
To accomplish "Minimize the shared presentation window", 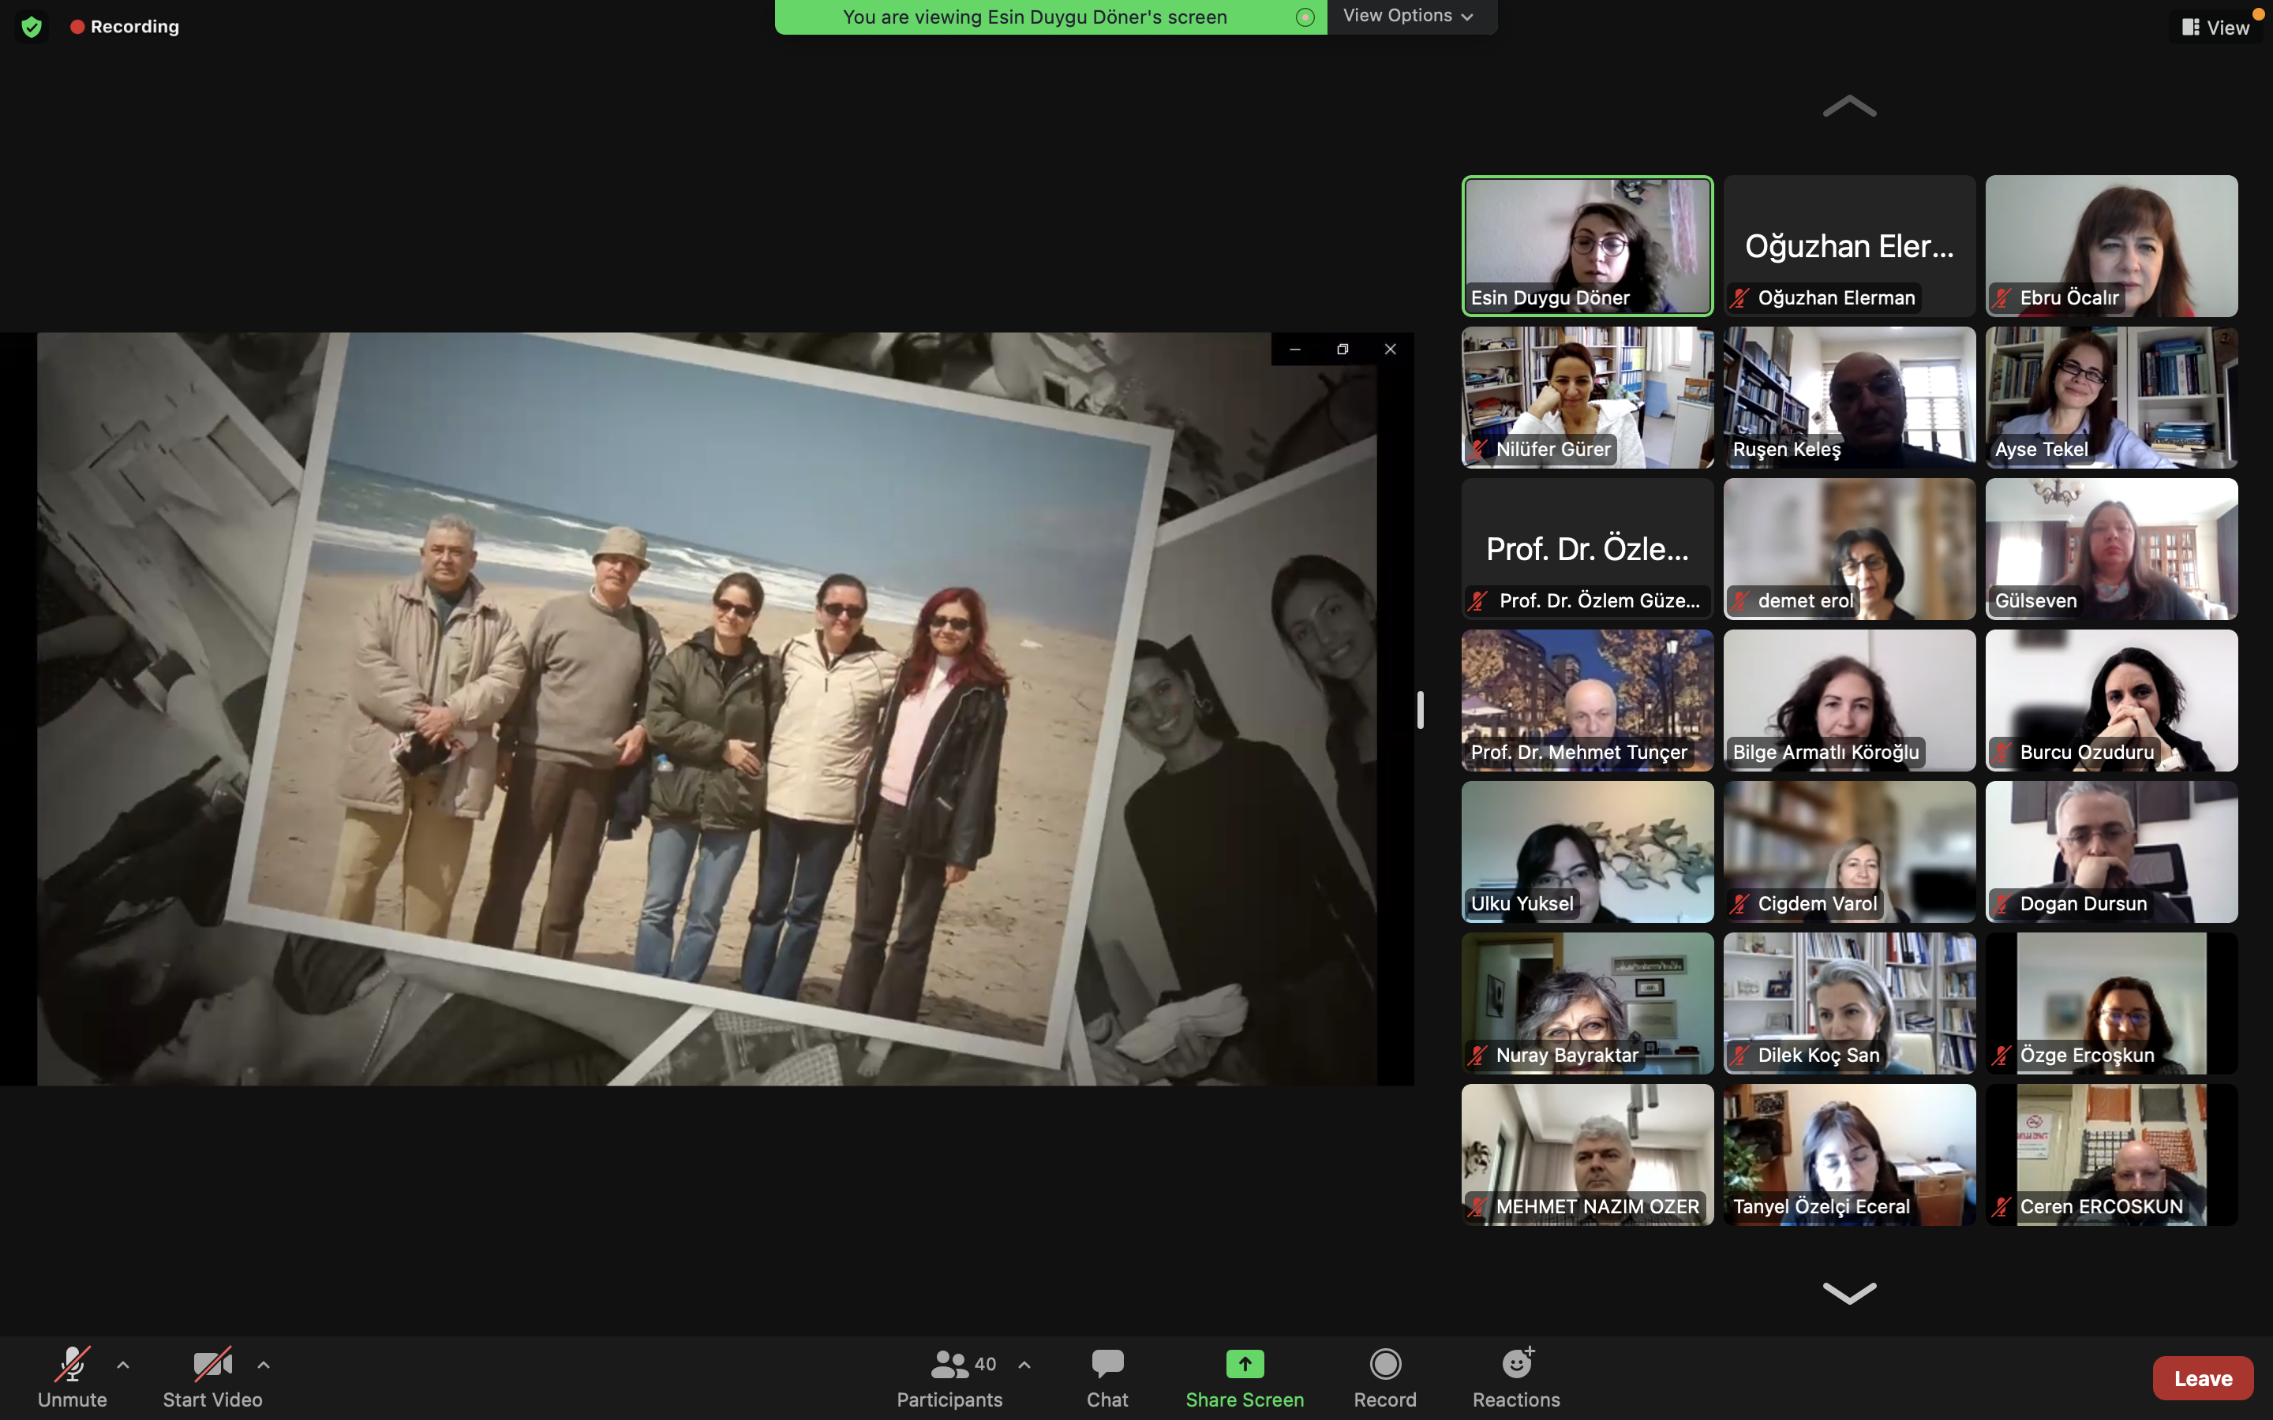I will coord(1295,349).
